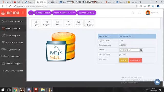Click the user avatar picture
Viewport: 164px width, 92px height.
pyautogui.click(x=148, y=13)
